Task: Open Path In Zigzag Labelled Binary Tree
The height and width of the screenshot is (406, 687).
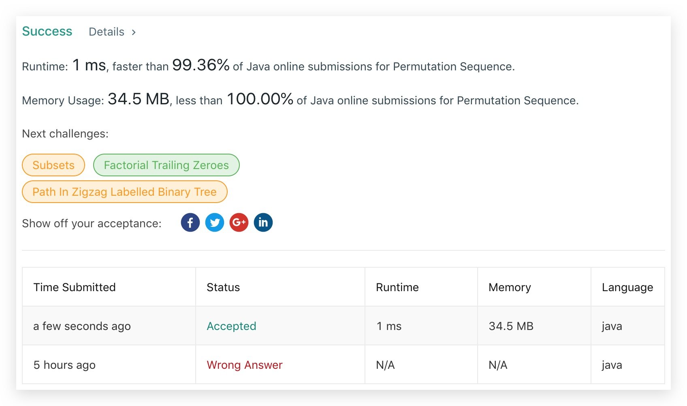Action: (124, 192)
